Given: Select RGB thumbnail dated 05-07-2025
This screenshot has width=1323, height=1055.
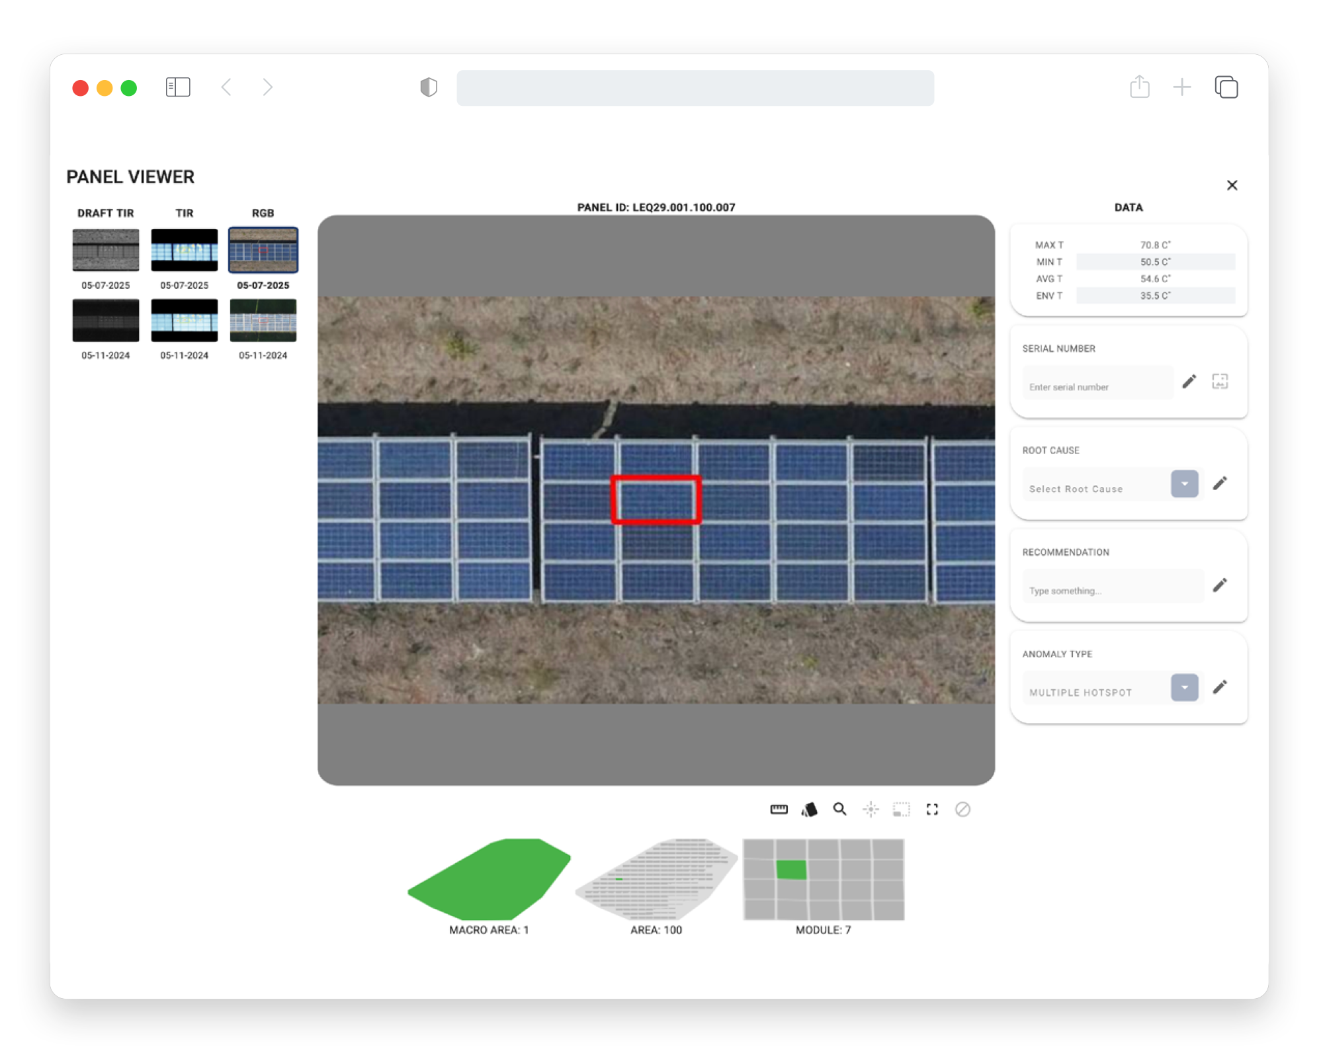Looking at the screenshot, I should click(263, 250).
